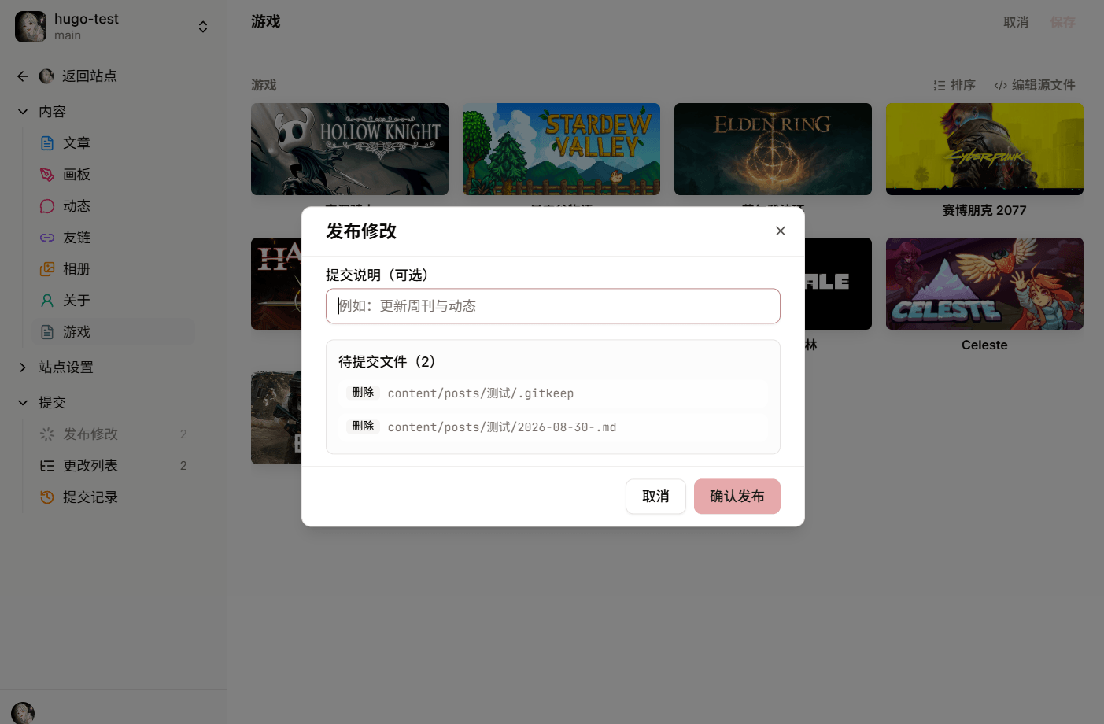
Task: Click the 游戏 page icon in sidebar
Action: (x=47, y=332)
